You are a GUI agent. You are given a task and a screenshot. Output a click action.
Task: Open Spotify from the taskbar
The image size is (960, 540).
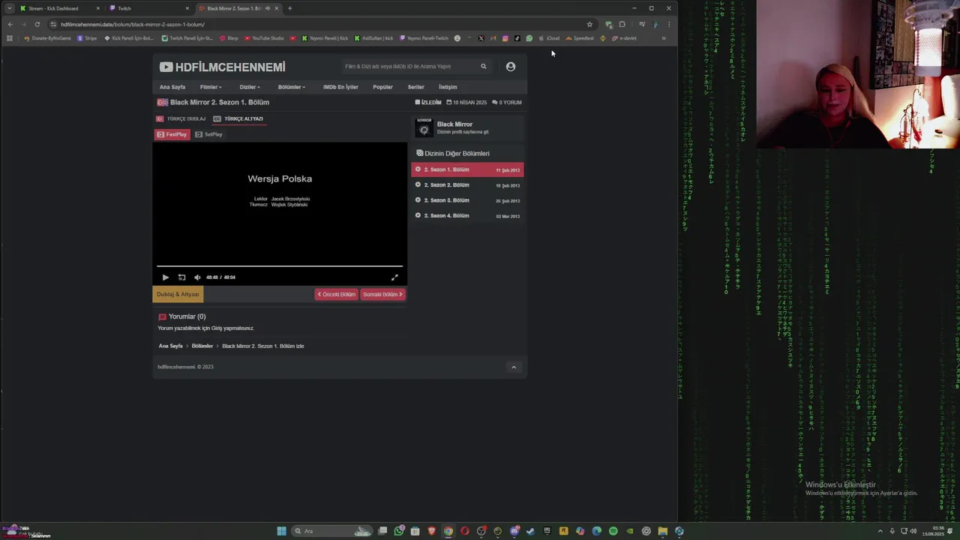pyautogui.click(x=613, y=531)
